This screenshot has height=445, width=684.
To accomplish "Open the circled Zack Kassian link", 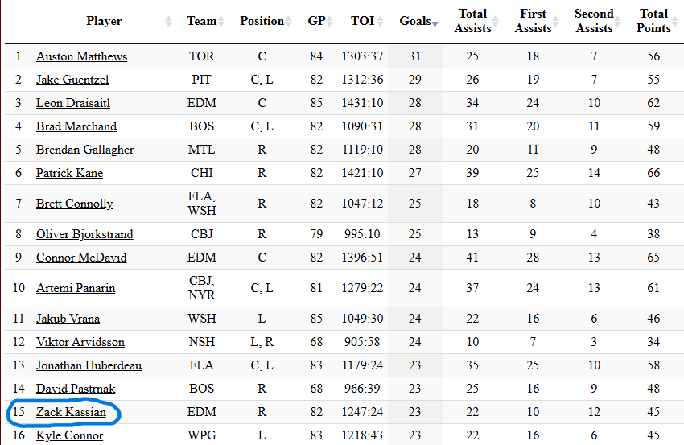I will (x=71, y=413).
